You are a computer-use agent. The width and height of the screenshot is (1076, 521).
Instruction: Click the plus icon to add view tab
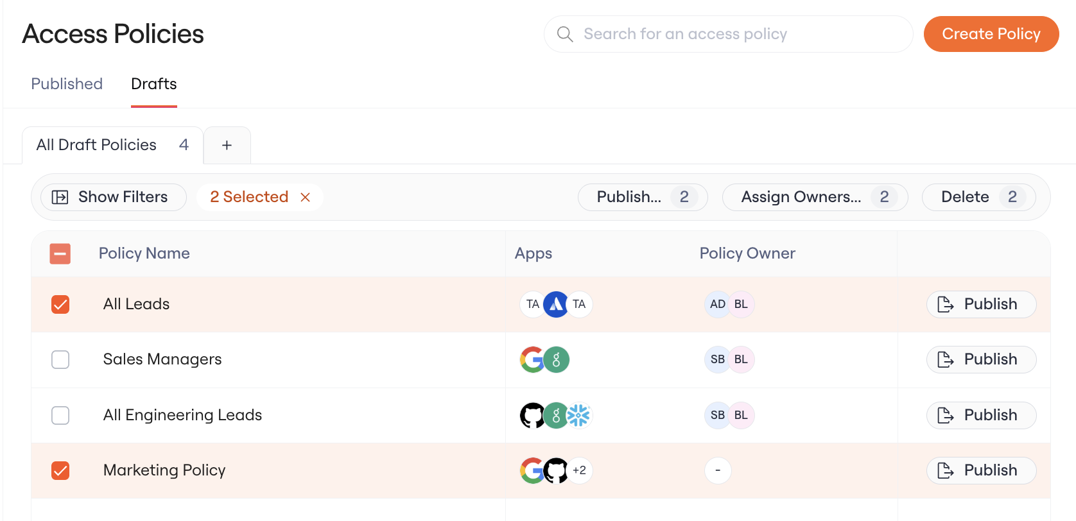pyautogui.click(x=227, y=145)
